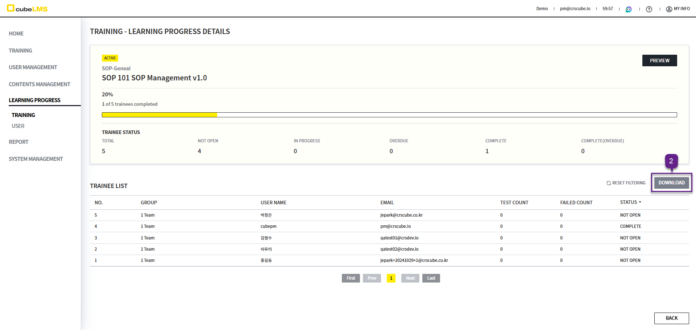Image resolution: width=696 pixels, height=330 pixels.
Task: Open the MY INFO profile icon
Action: tap(669, 9)
